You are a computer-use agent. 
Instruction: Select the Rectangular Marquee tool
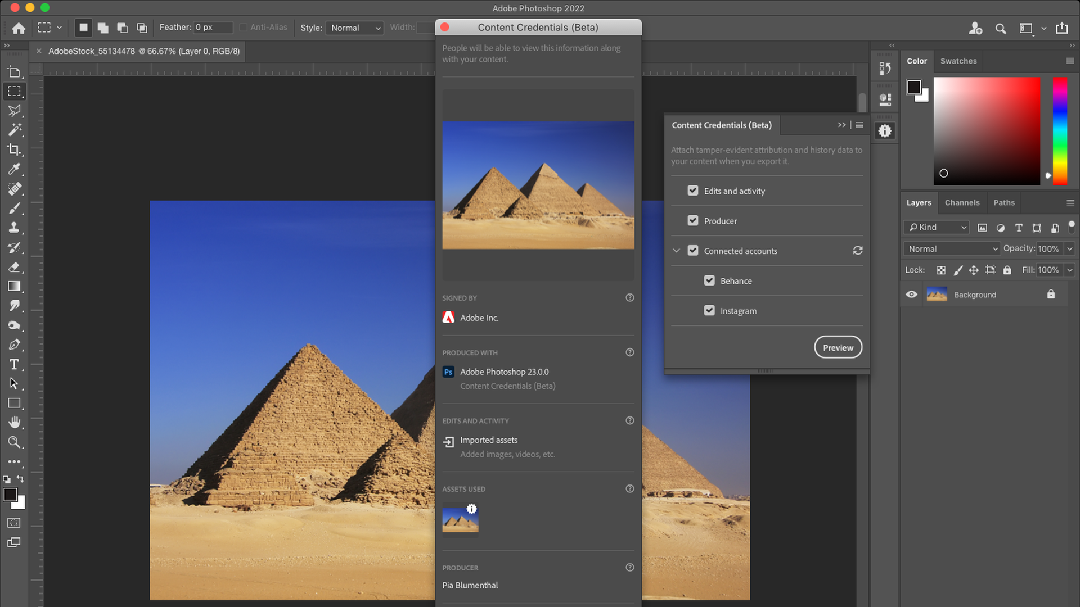coord(14,91)
